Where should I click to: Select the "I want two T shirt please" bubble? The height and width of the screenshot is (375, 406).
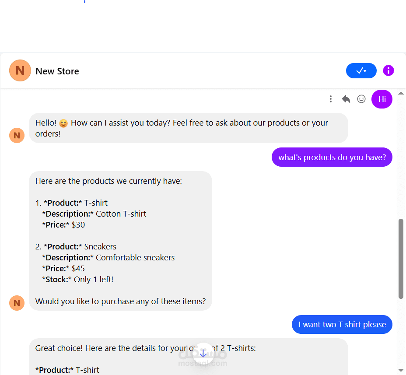coord(342,325)
